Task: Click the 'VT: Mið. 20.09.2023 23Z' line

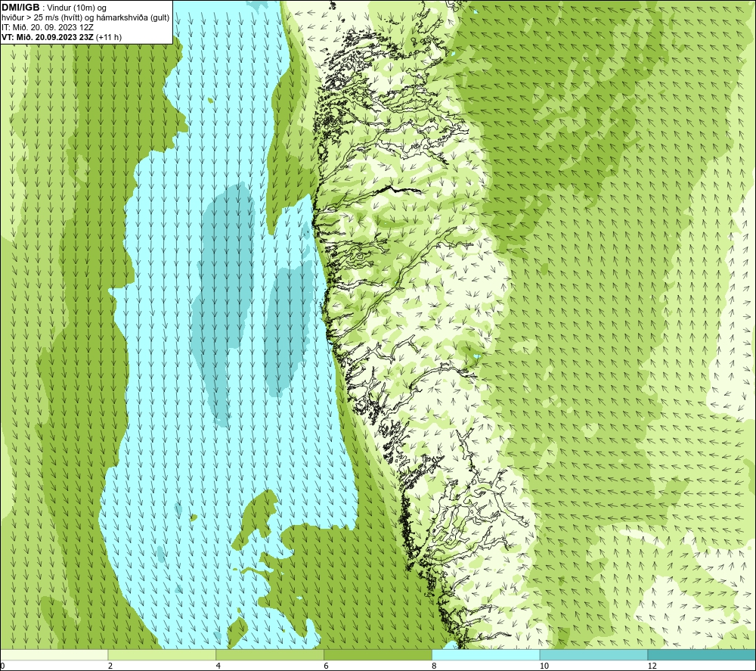Action: [x=48, y=37]
